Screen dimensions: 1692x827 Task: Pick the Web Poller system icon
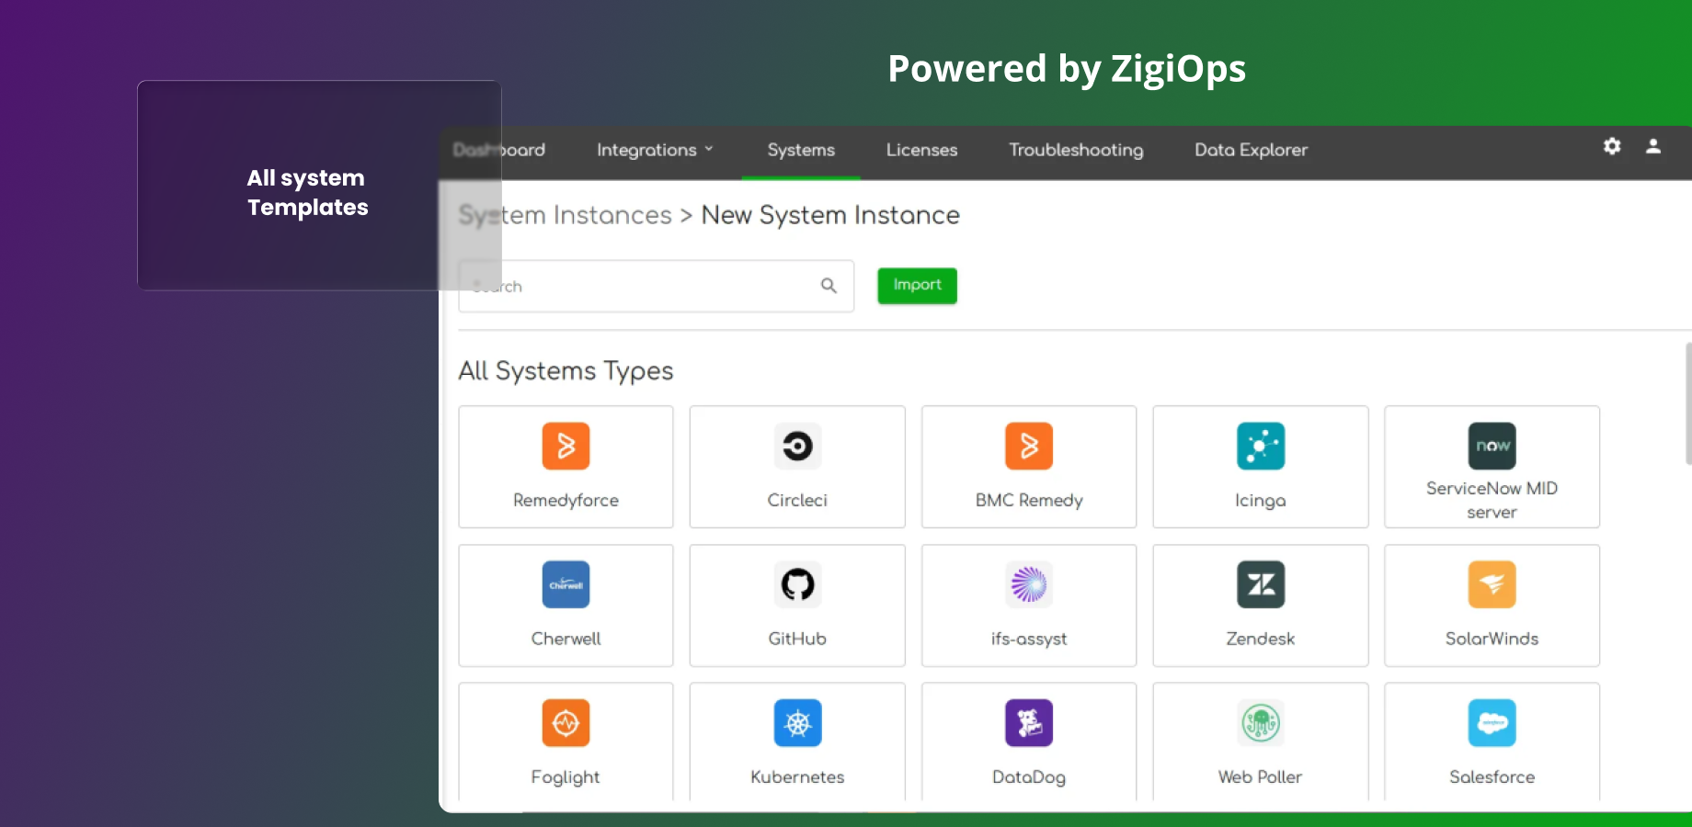[1260, 723]
